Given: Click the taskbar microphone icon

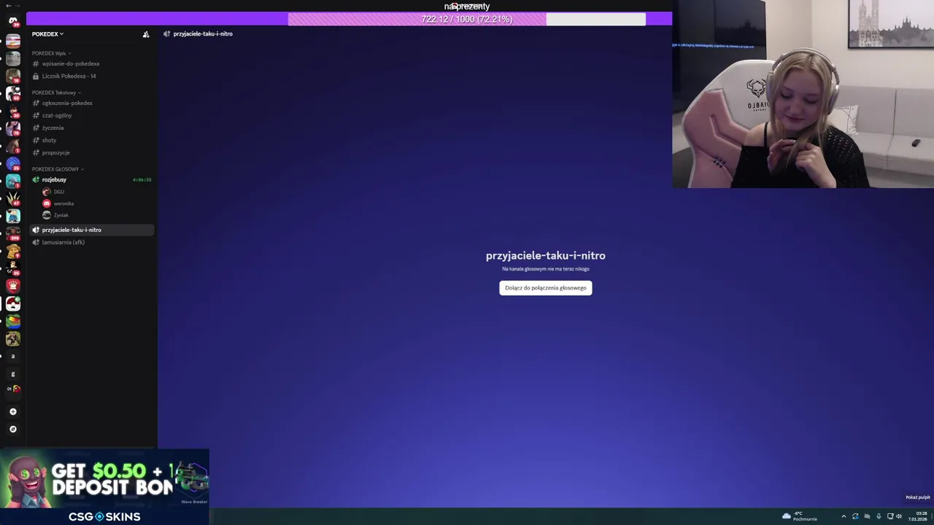Looking at the screenshot, I should click(879, 516).
